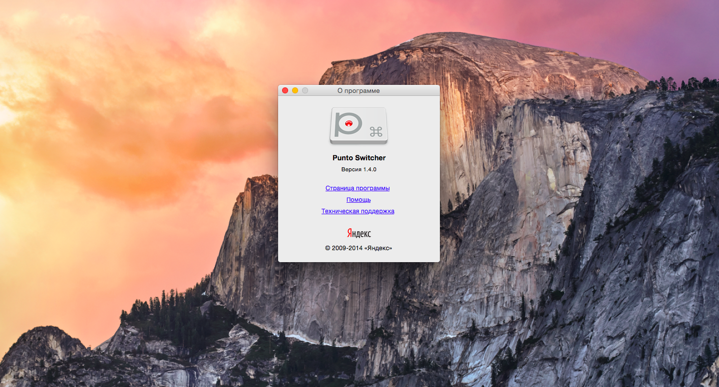Viewport: 719px width, 387px height.
Task: Click the О программе window title
Action: tap(359, 91)
